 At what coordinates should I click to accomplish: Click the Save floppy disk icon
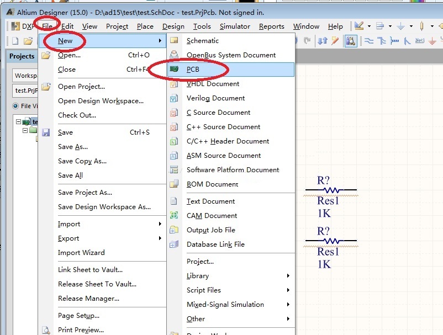tap(46, 132)
